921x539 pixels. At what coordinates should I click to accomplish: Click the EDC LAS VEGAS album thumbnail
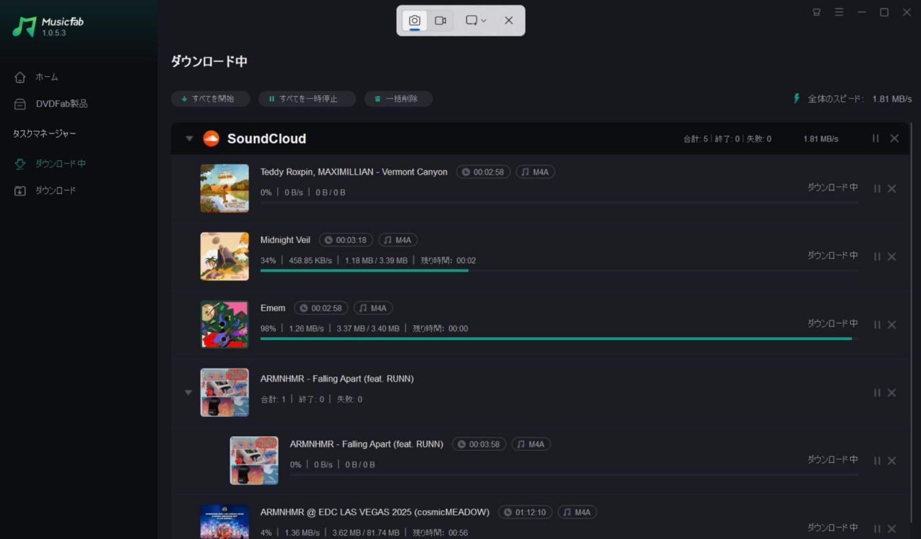tap(224, 522)
